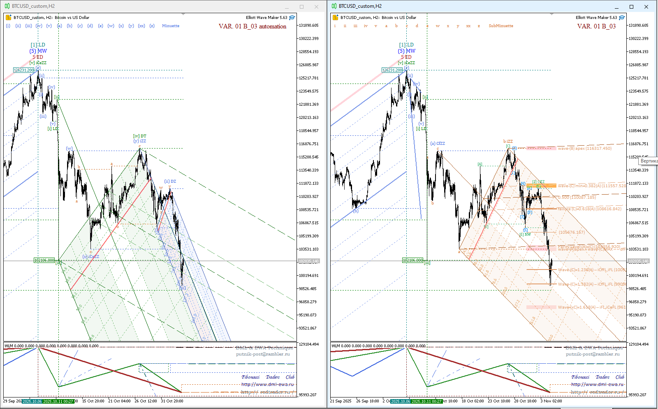This screenshot has width=658, height=409.
Task: Click the gold dollar expert icon in left chart
Action: (x=8, y=18)
